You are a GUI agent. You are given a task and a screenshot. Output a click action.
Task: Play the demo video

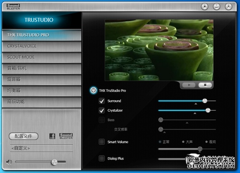[x=189, y=85]
